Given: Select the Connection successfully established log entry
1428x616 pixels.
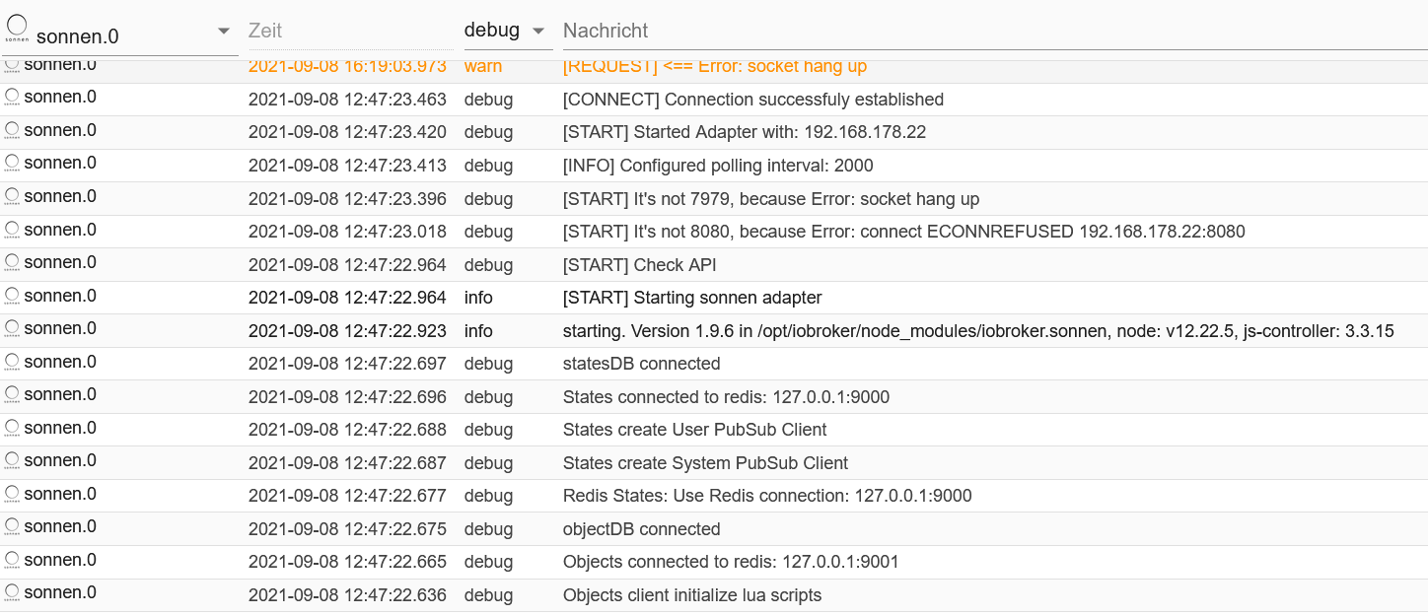Looking at the screenshot, I should pyautogui.click(x=752, y=100).
